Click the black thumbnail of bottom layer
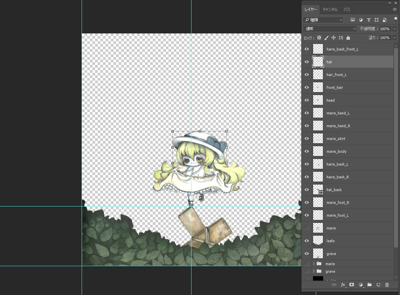The image size is (400, 295). click(318, 278)
